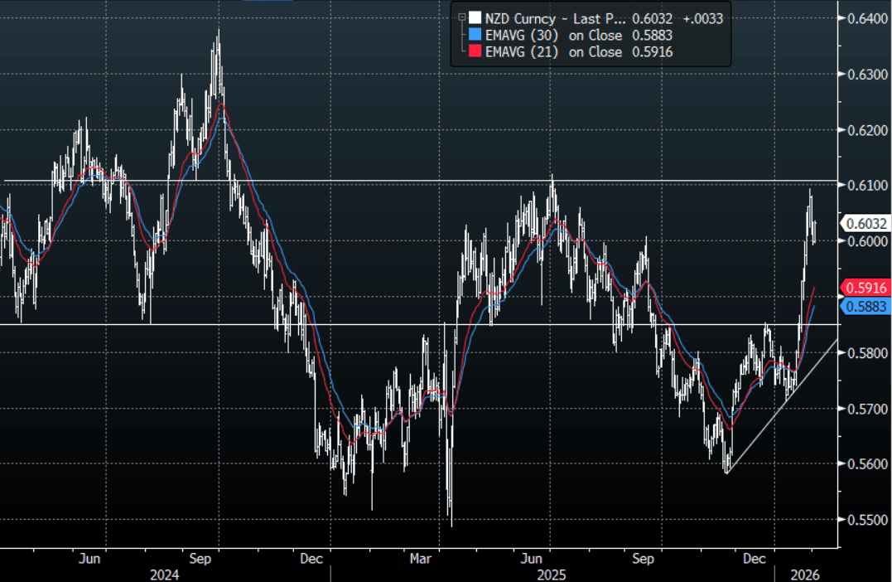Click the red EMAVG (21) color swatch

pos(474,52)
